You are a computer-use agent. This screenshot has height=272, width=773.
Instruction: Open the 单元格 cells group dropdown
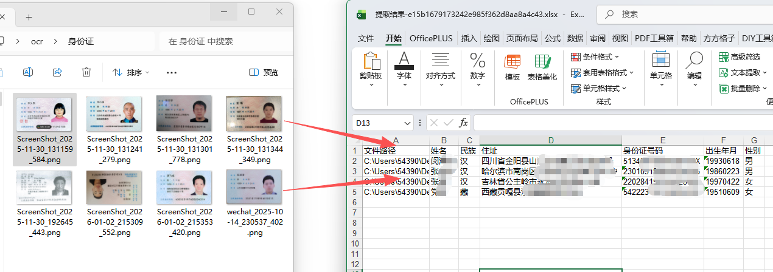[661, 70]
